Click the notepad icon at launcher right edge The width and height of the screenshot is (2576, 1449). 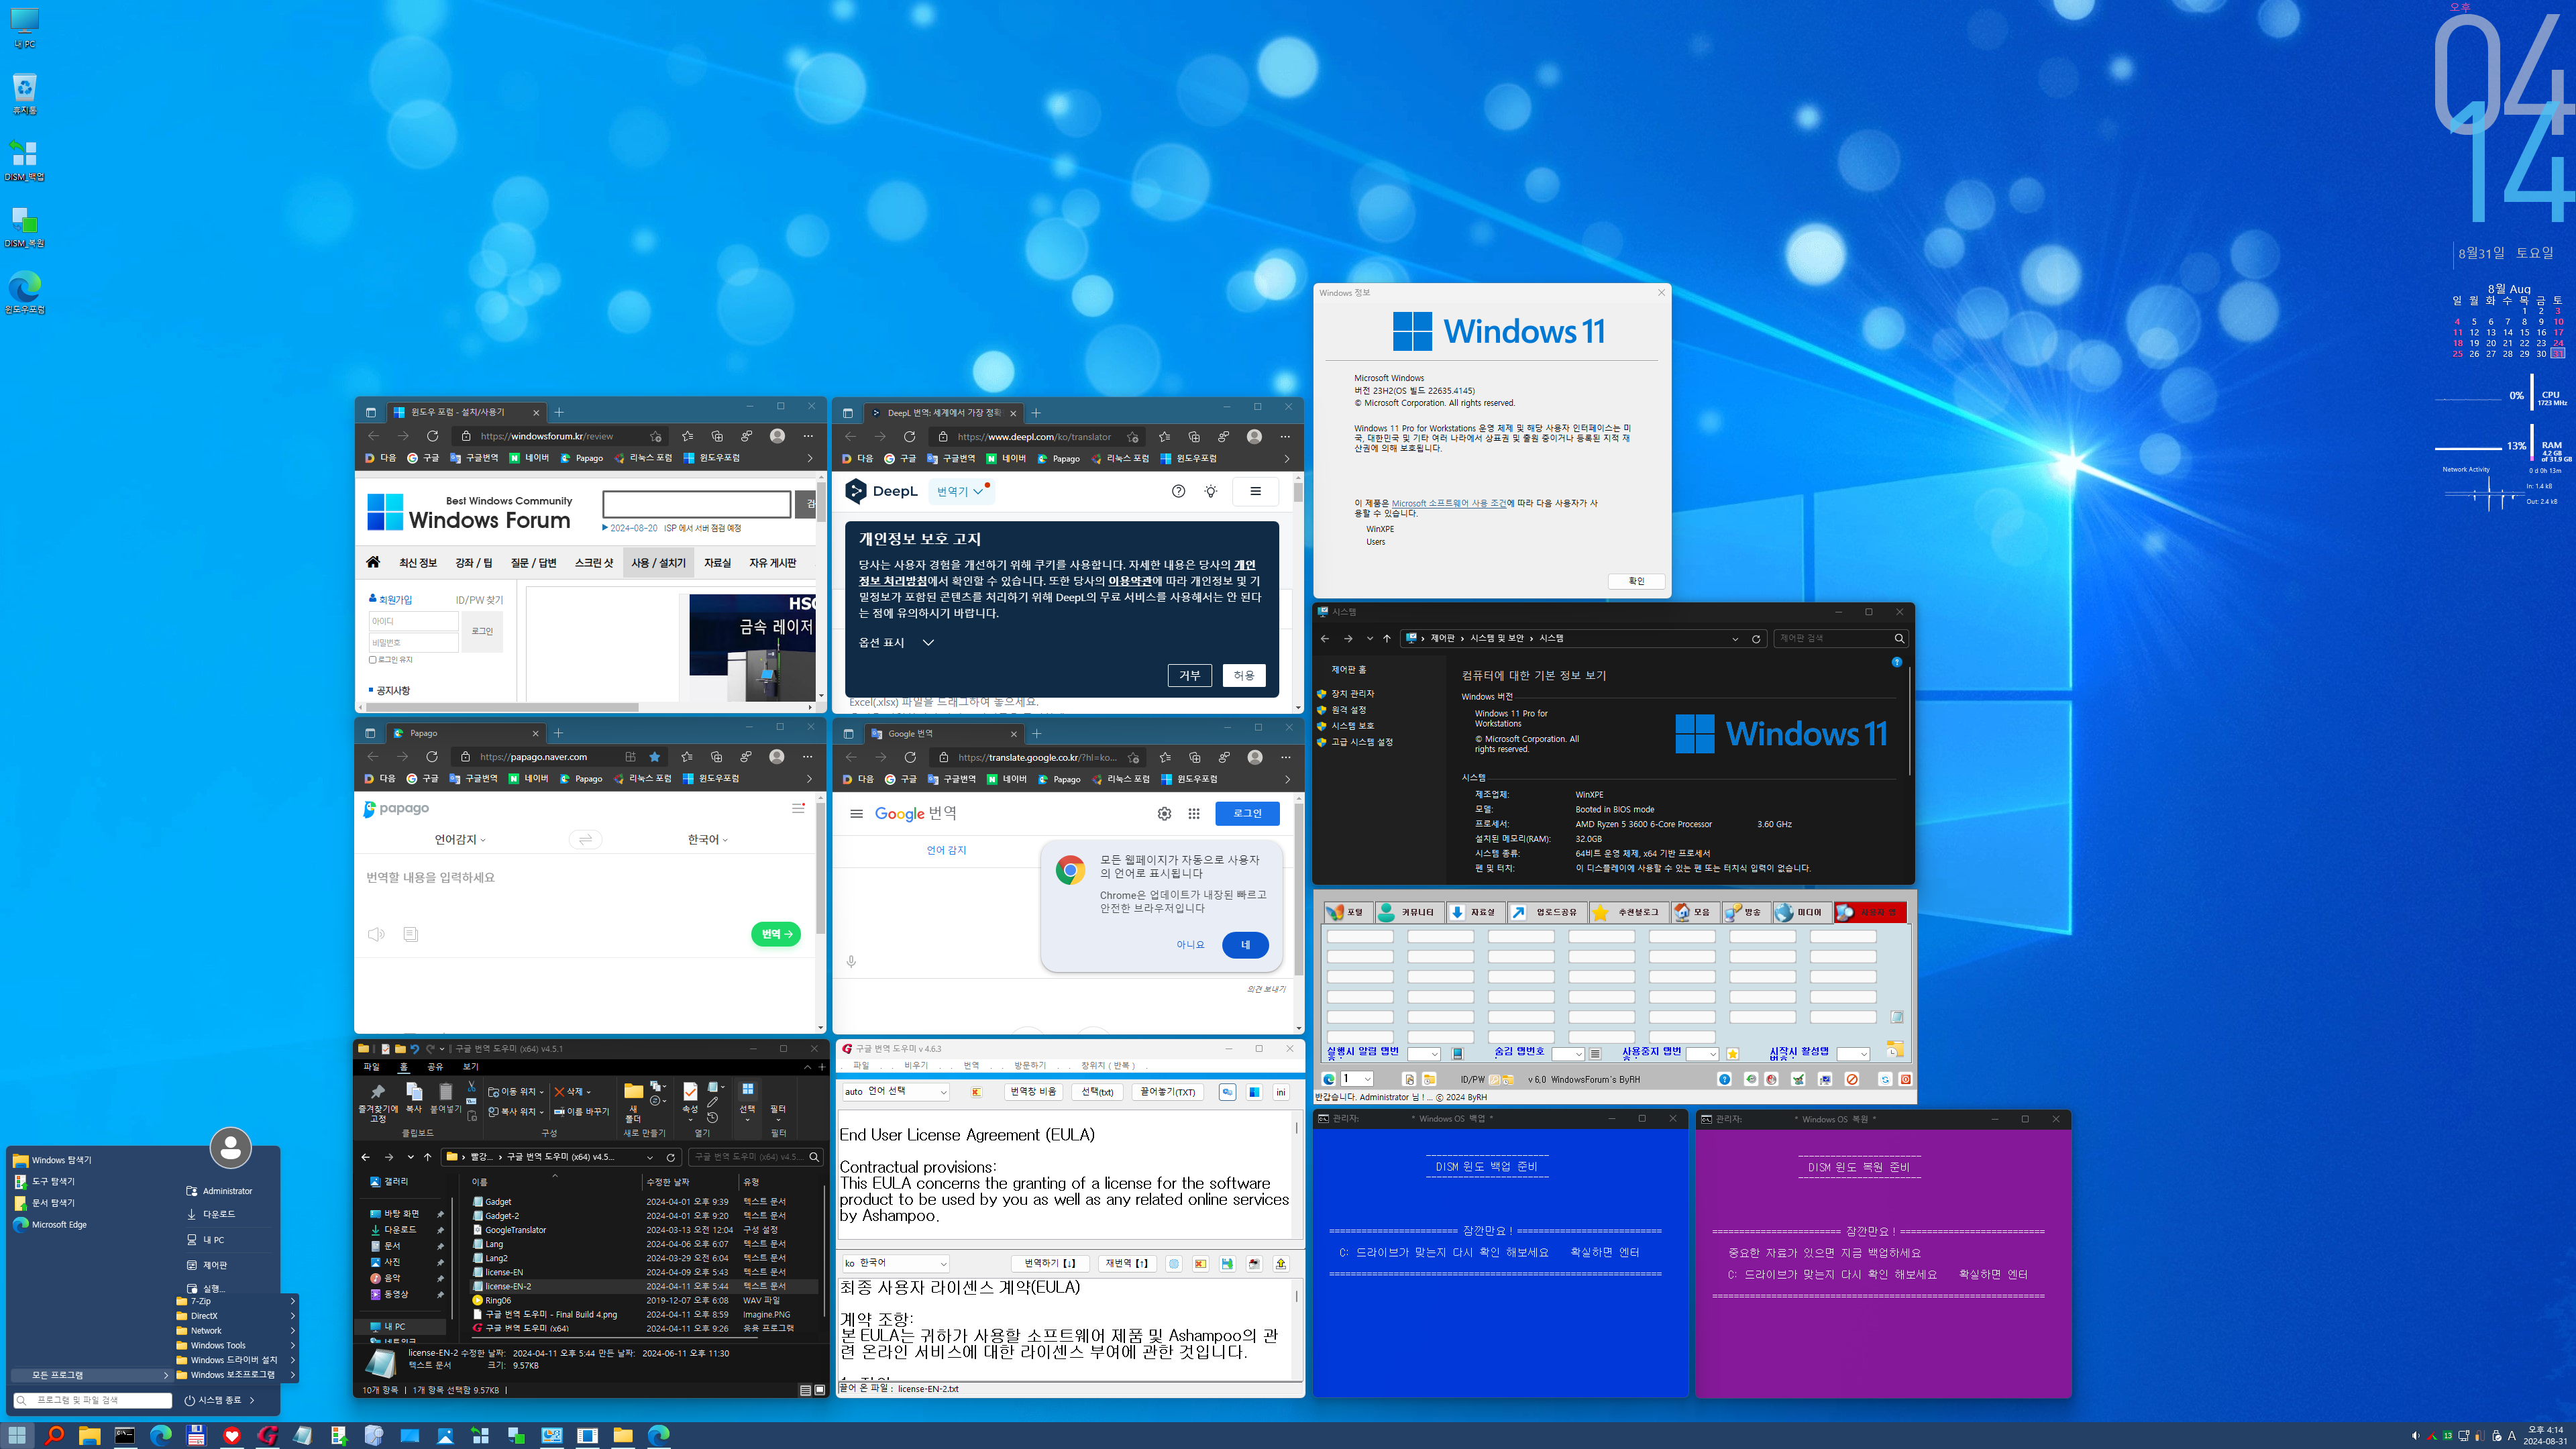[x=1897, y=1017]
